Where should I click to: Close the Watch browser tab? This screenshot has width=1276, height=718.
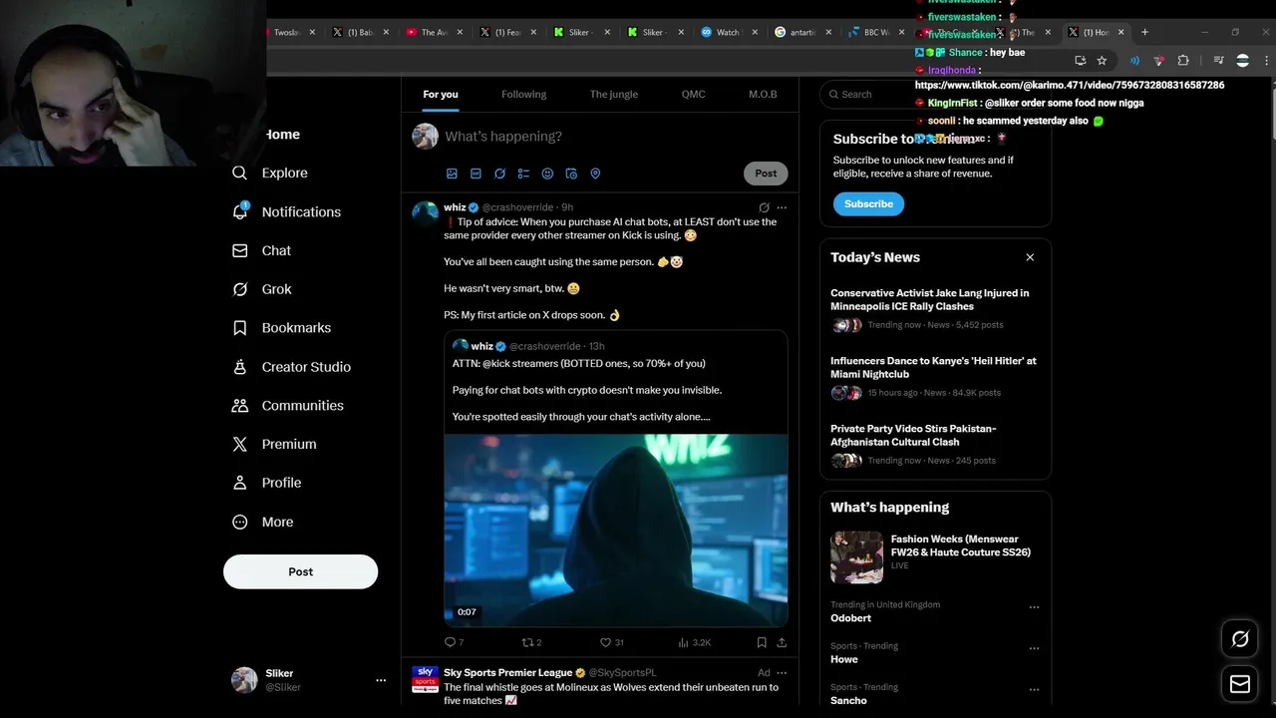[755, 32]
